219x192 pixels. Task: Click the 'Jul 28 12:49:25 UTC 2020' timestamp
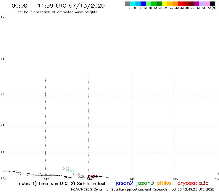coord(193,190)
